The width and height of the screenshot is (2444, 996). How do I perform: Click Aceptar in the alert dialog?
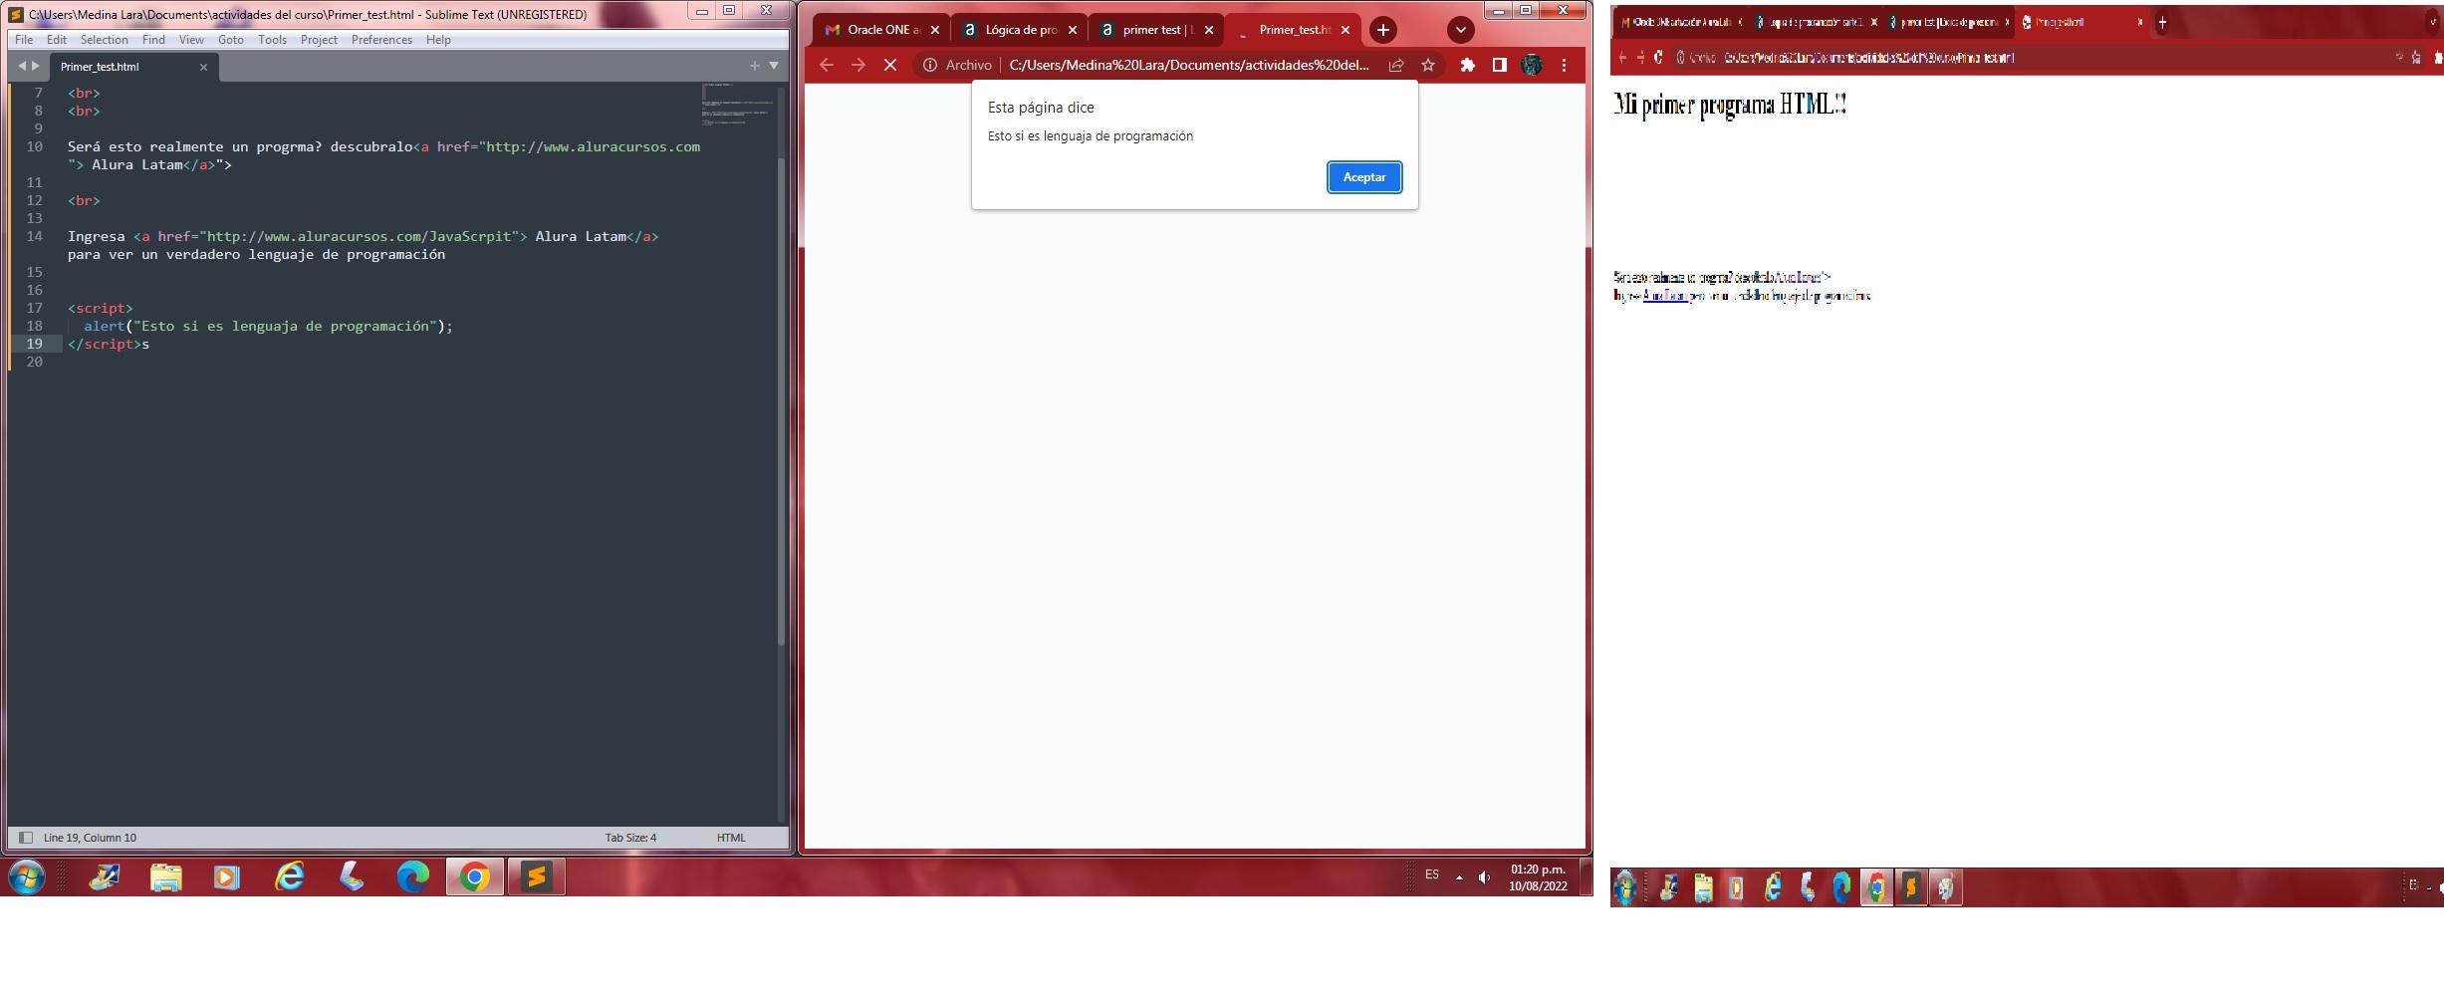[x=1363, y=177]
